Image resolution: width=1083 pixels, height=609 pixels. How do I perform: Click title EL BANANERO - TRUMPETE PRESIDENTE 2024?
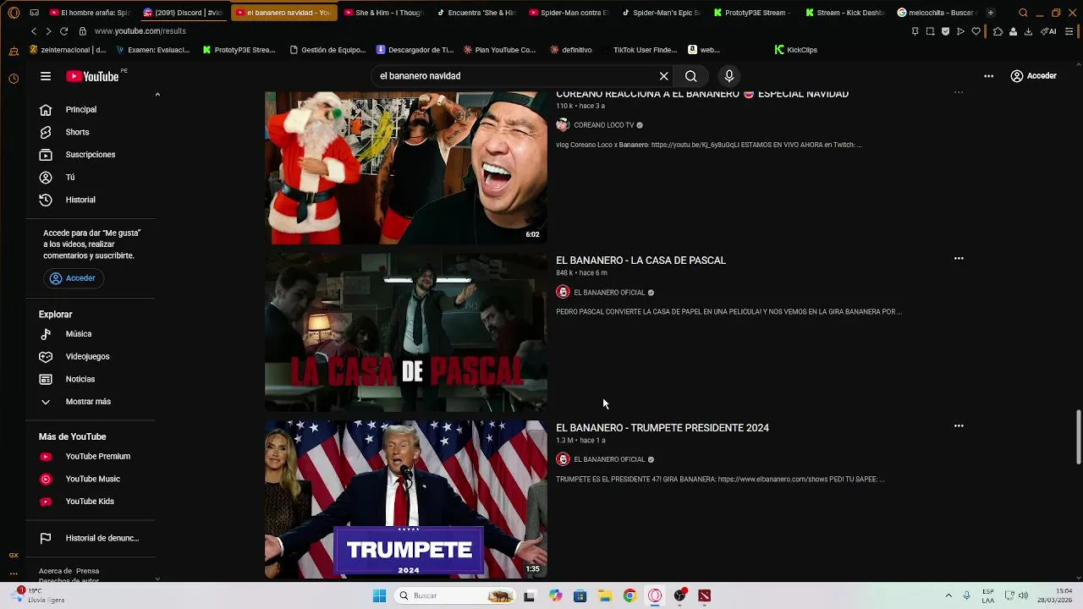[x=662, y=428]
